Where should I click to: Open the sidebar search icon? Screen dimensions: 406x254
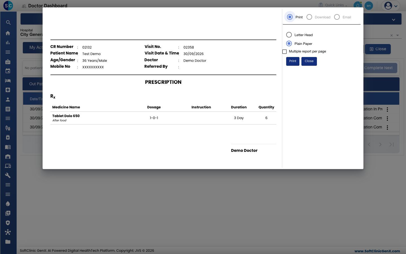(8, 23)
